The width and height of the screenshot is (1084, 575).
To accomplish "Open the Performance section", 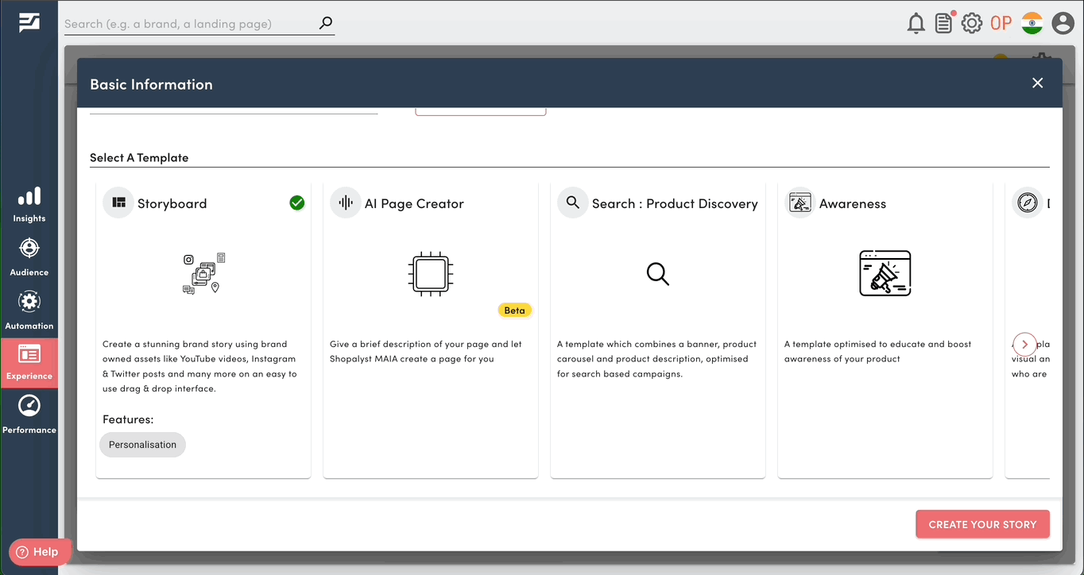I will [29, 415].
